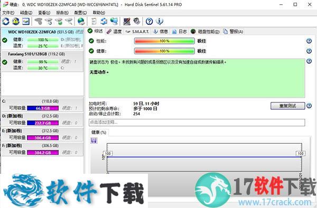317x208 pixels.
Task: Click the 重复测试 button
Action: tap(288, 106)
